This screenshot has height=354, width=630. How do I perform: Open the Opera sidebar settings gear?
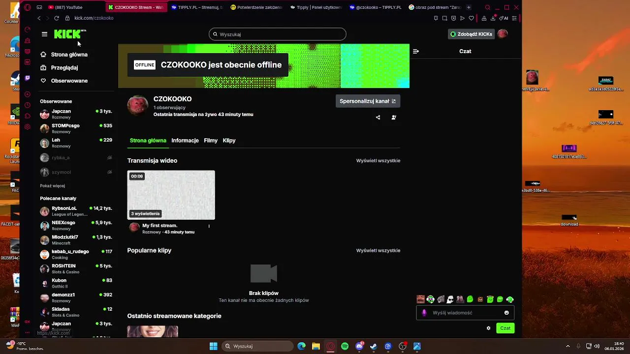(x=28, y=127)
